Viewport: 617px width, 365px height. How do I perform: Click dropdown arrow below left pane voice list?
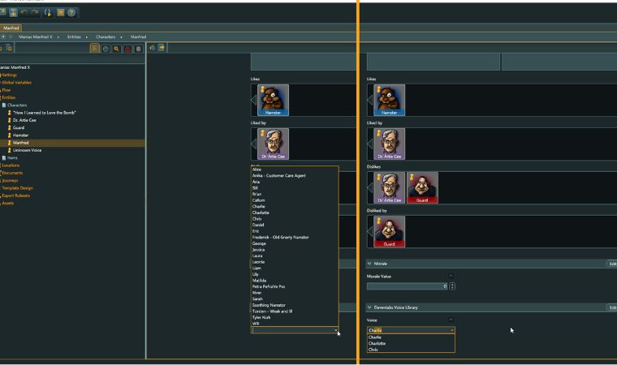[x=335, y=330]
